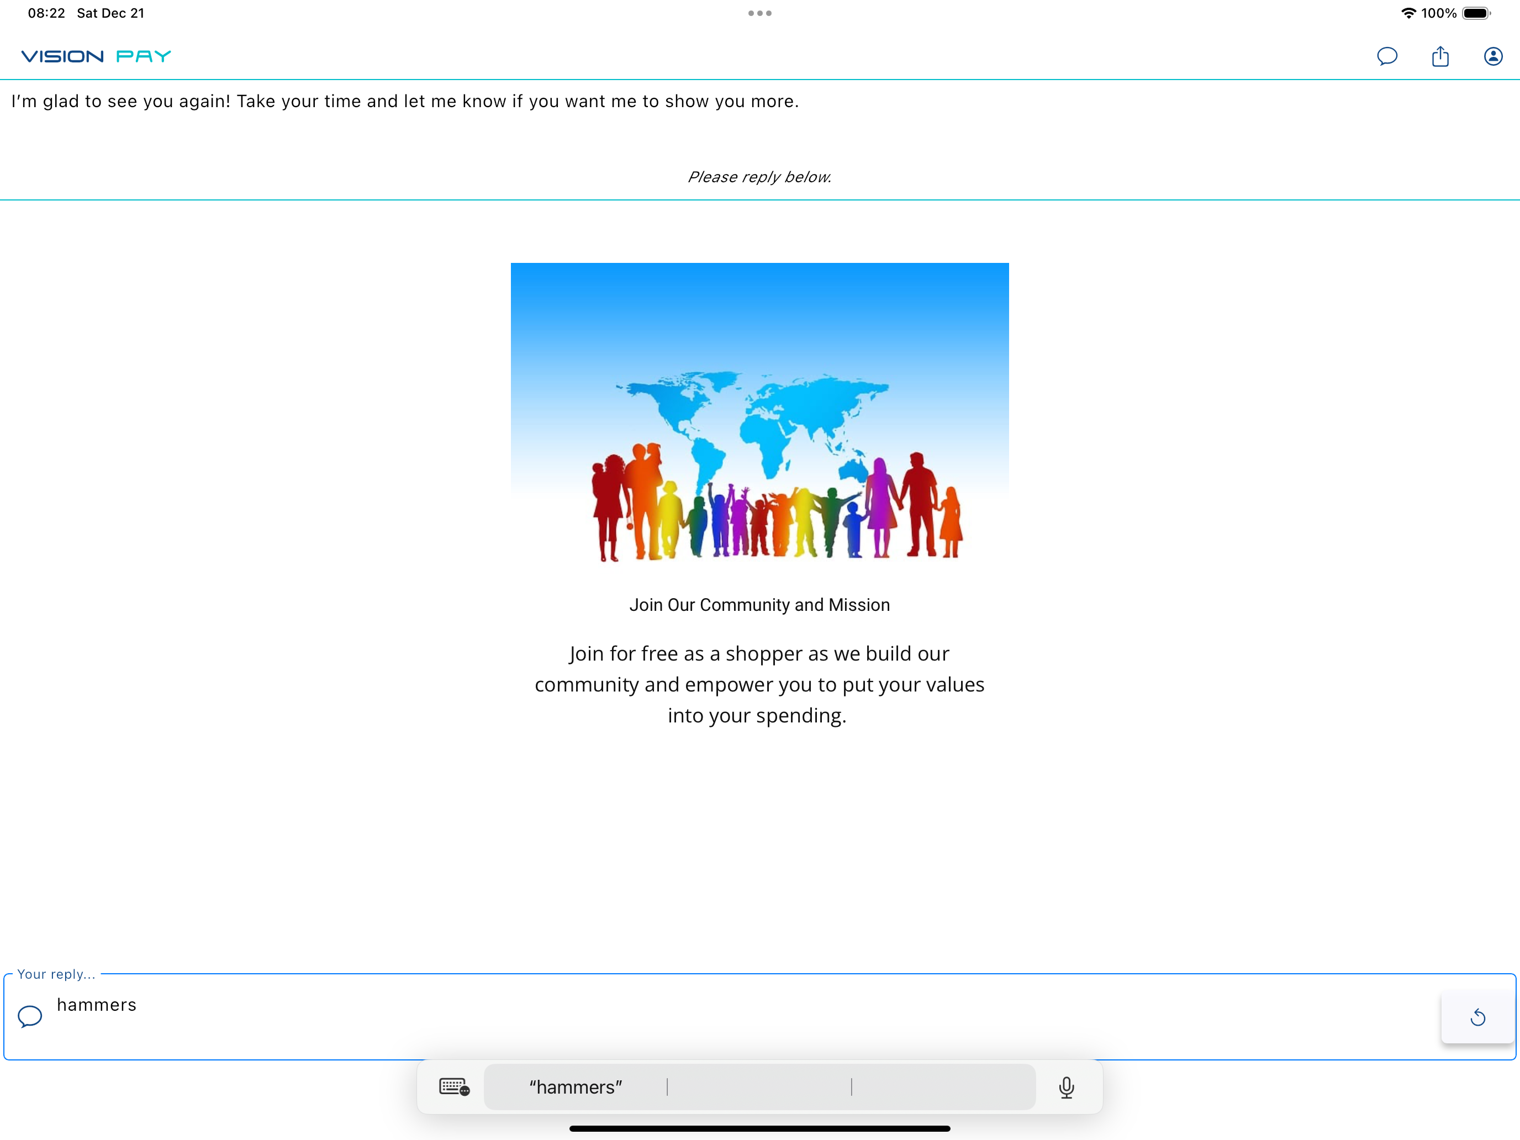Tap the community world map image
The image size is (1520, 1140).
pyautogui.click(x=760, y=413)
